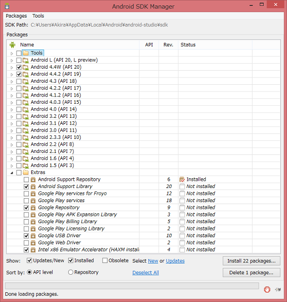
Task: Click the Android 4.4W platform folder icon
Action: click(26, 67)
